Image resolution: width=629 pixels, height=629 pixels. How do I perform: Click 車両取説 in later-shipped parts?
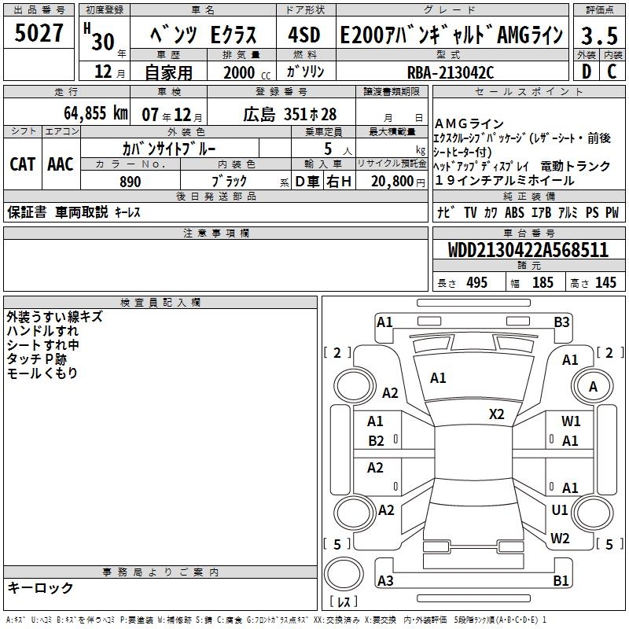tap(82, 212)
